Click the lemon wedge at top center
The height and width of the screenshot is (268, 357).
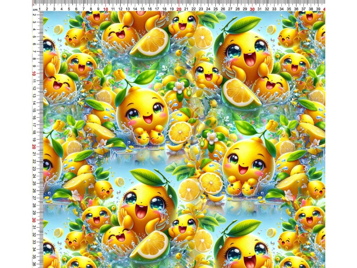[151, 43]
